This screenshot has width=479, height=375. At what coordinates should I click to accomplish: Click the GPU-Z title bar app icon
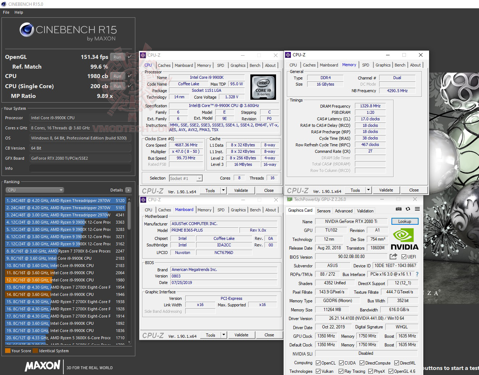[x=289, y=199]
